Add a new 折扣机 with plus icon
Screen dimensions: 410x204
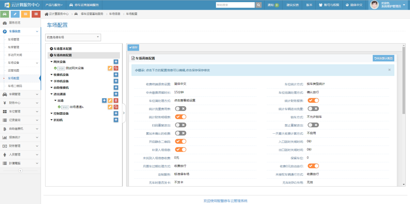coord(116,120)
